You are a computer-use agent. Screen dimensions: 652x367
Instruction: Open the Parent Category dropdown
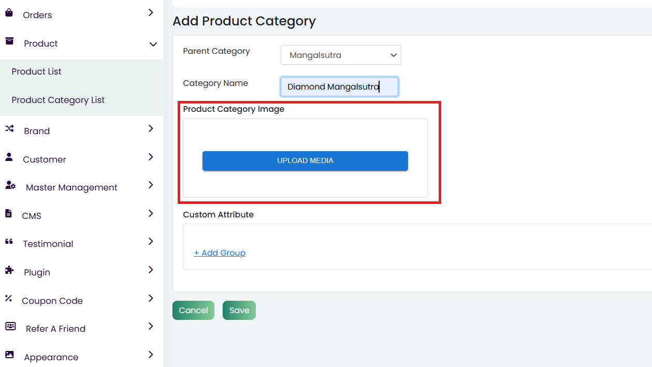[x=341, y=55]
